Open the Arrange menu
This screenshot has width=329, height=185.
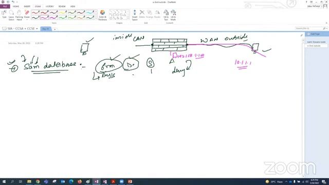tap(150, 14)
